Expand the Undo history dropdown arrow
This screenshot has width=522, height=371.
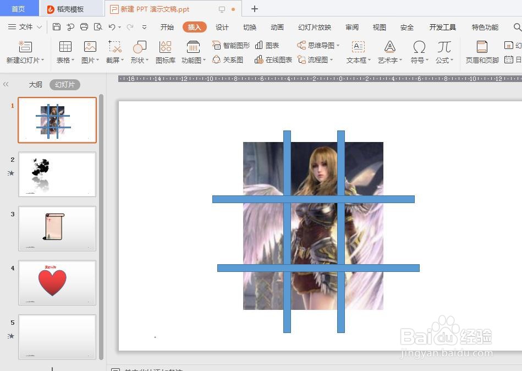(x=119, y=28)
